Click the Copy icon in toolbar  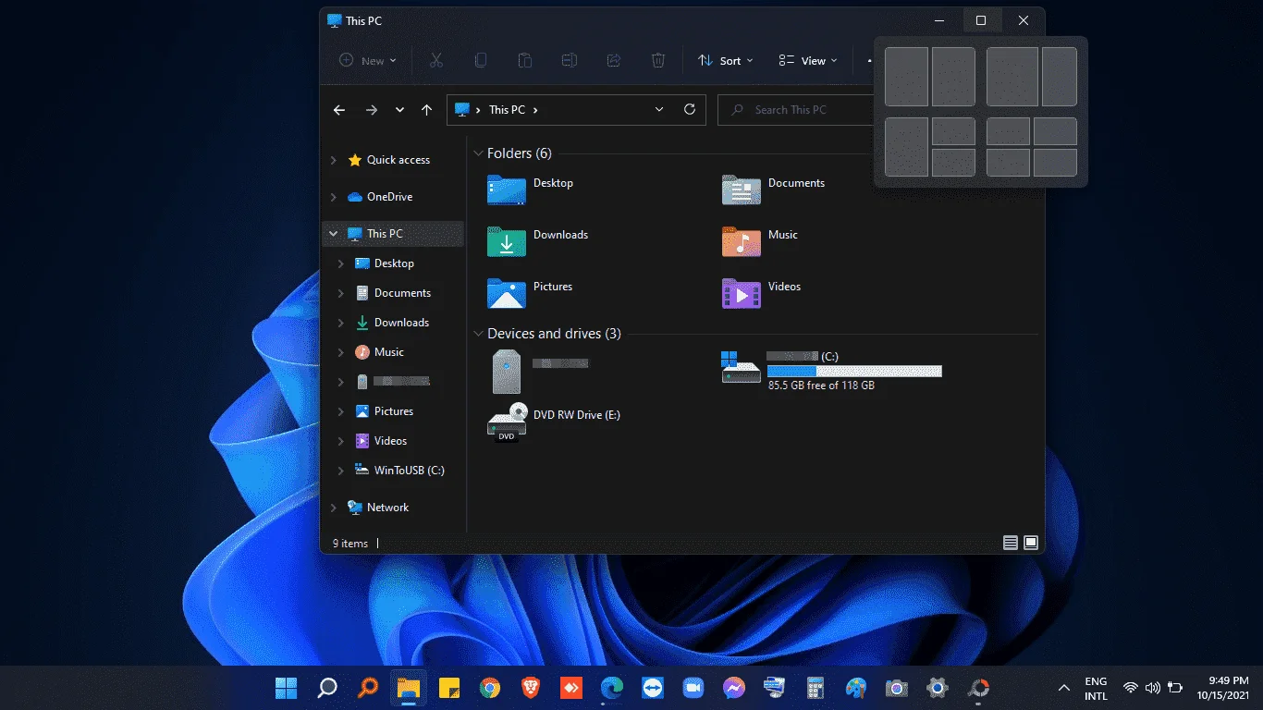[x=481, y=60]
